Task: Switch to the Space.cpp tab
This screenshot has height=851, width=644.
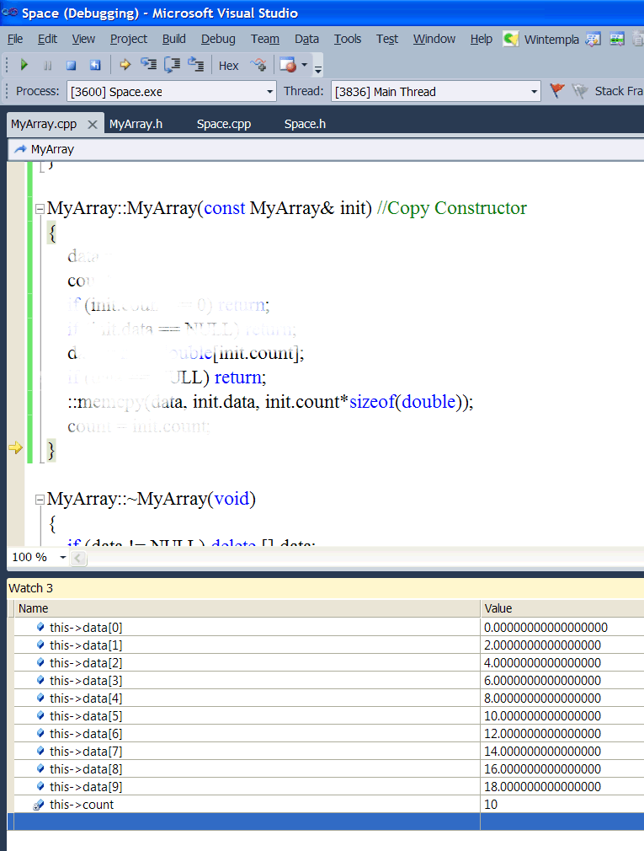Action: tap(224, 124)
